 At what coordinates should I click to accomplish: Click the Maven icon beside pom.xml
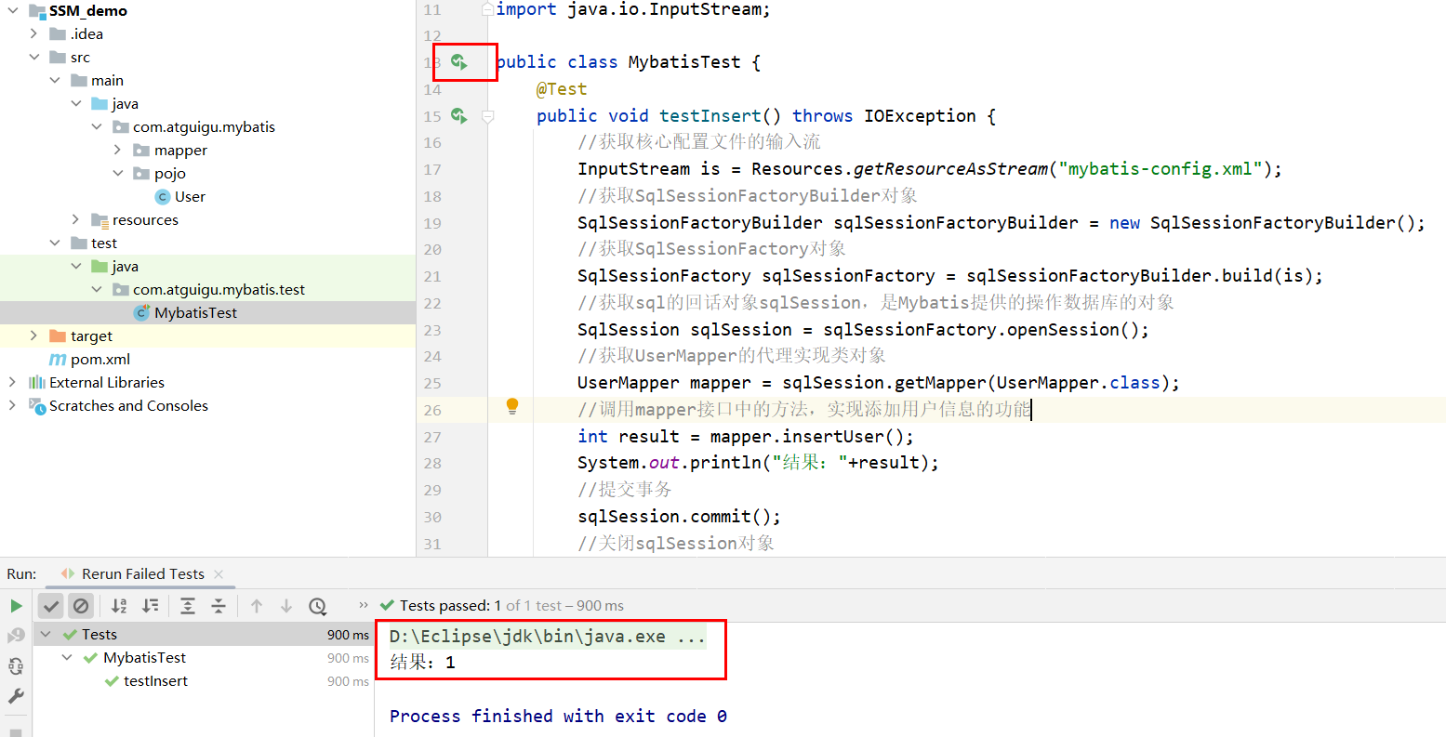coord(58,360)
